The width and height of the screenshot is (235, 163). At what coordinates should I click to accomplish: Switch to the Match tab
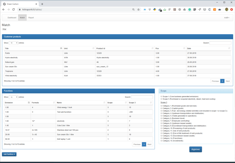click(22, 18)
